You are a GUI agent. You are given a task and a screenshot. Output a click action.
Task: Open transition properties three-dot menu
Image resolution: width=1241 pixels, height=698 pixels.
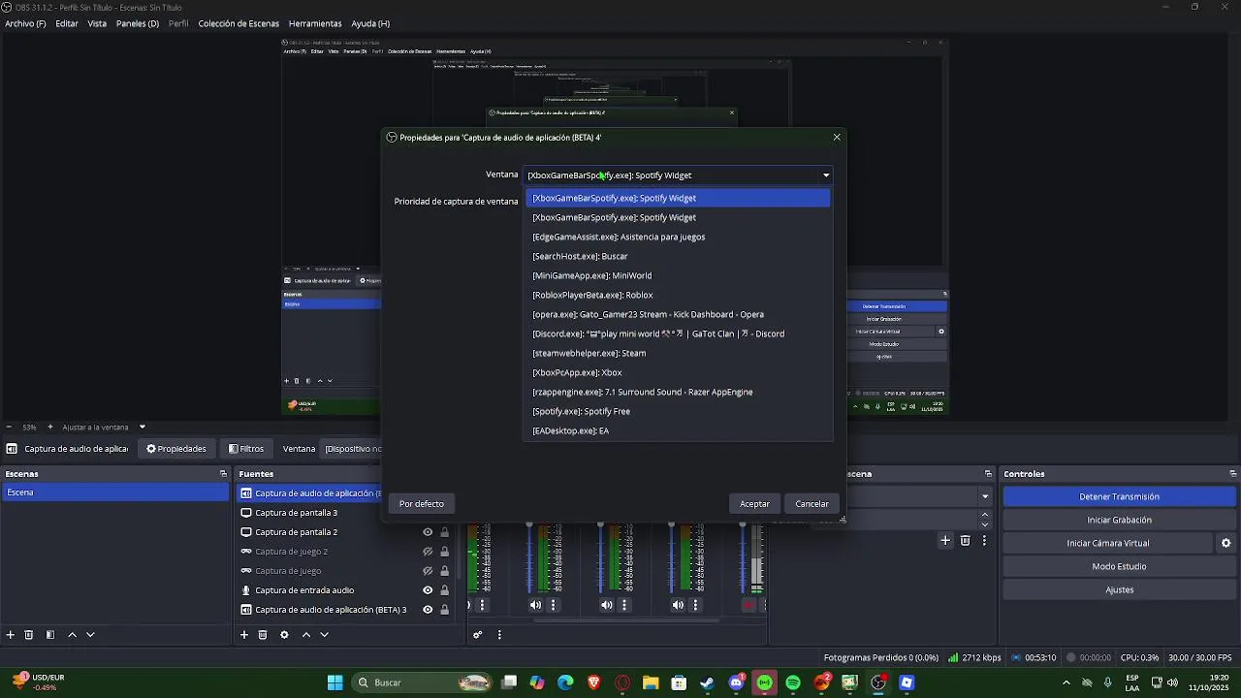pos(984,541)
